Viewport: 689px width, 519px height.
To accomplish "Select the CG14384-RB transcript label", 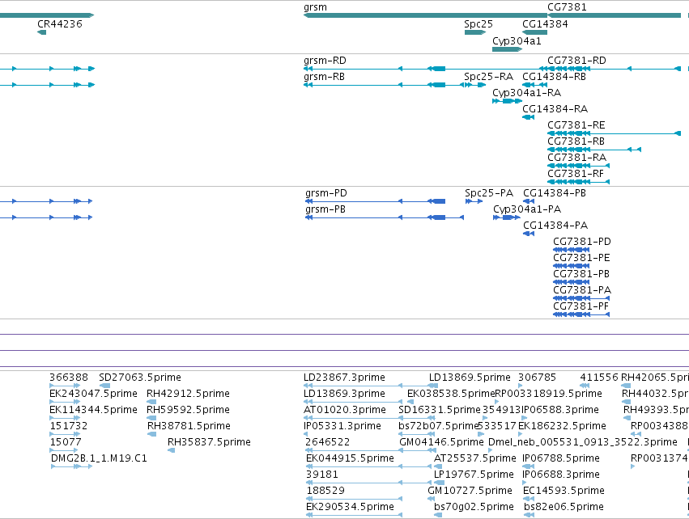I will (x=554, y=77).
